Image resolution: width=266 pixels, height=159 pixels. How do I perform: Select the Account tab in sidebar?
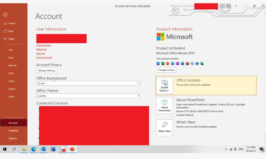click(x=14, y=123)
